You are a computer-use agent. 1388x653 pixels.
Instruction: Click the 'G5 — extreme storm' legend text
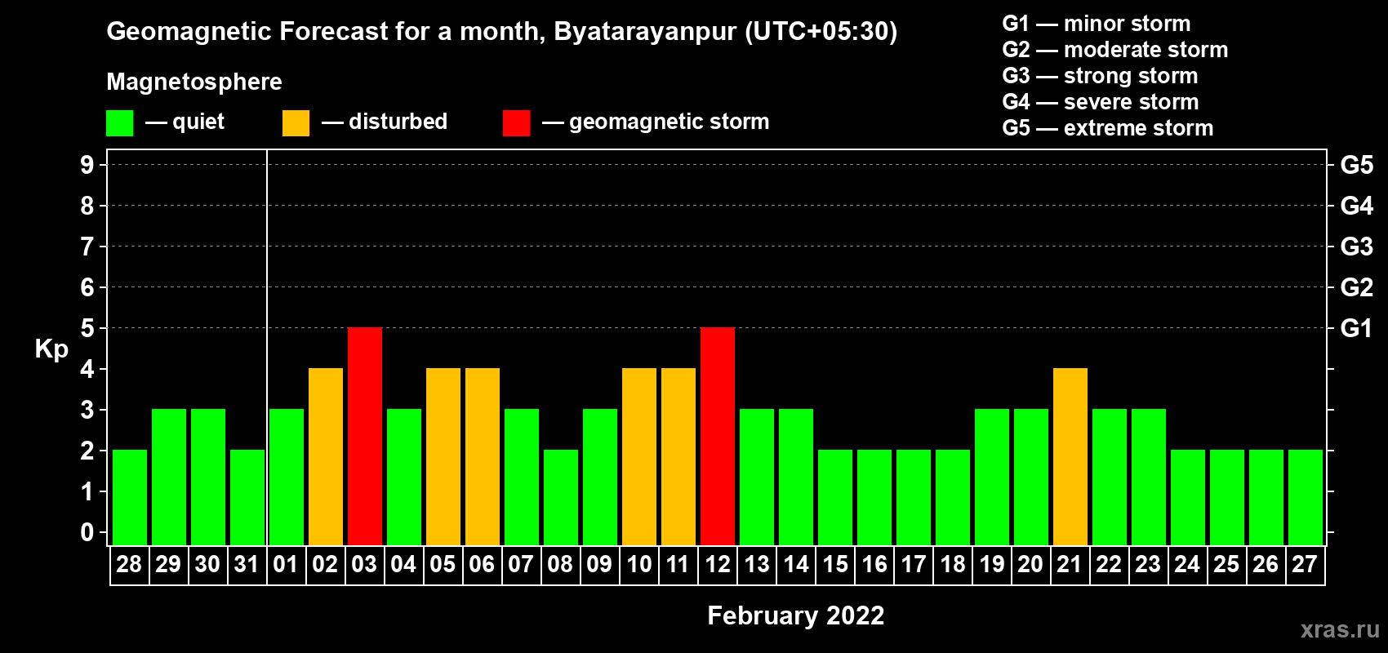pyautogui.click(x=1107, y=128)
